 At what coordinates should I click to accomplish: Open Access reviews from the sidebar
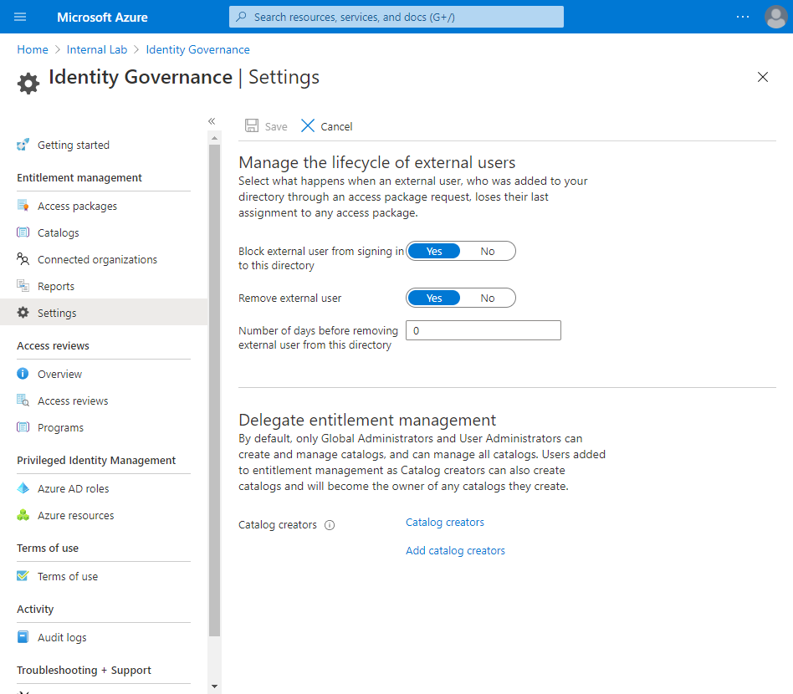(x=74, y=401)
